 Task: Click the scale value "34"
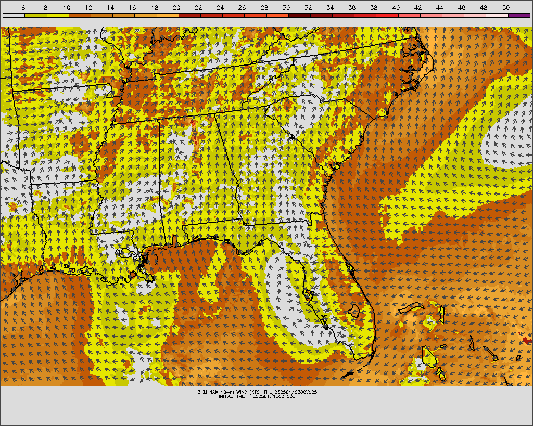(330, 7)
